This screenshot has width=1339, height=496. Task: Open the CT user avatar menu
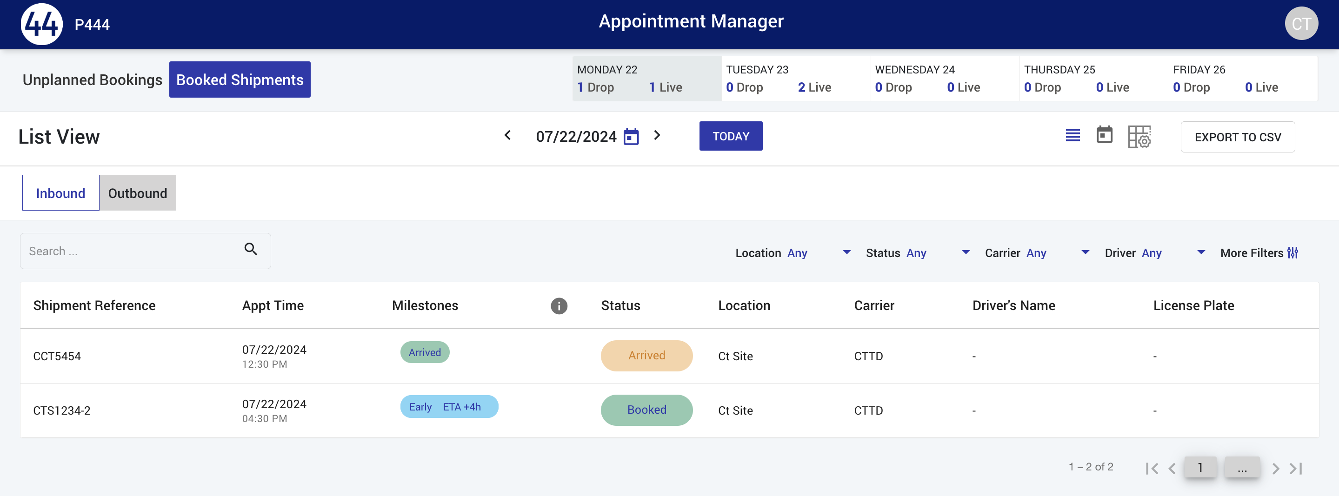pos(1301,24)
